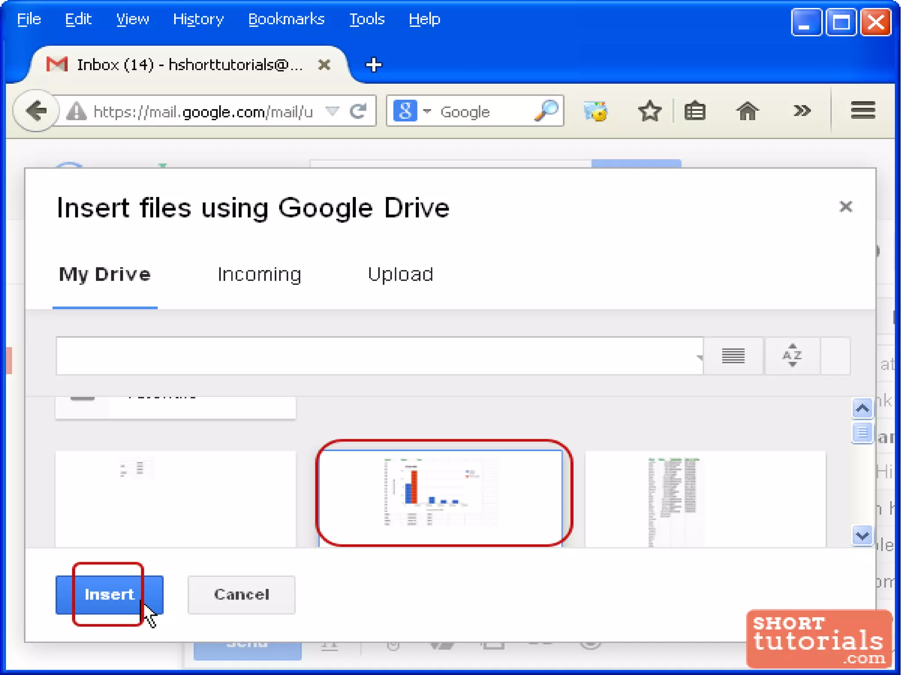Open the hamburger menu icon

coord(862,110)
